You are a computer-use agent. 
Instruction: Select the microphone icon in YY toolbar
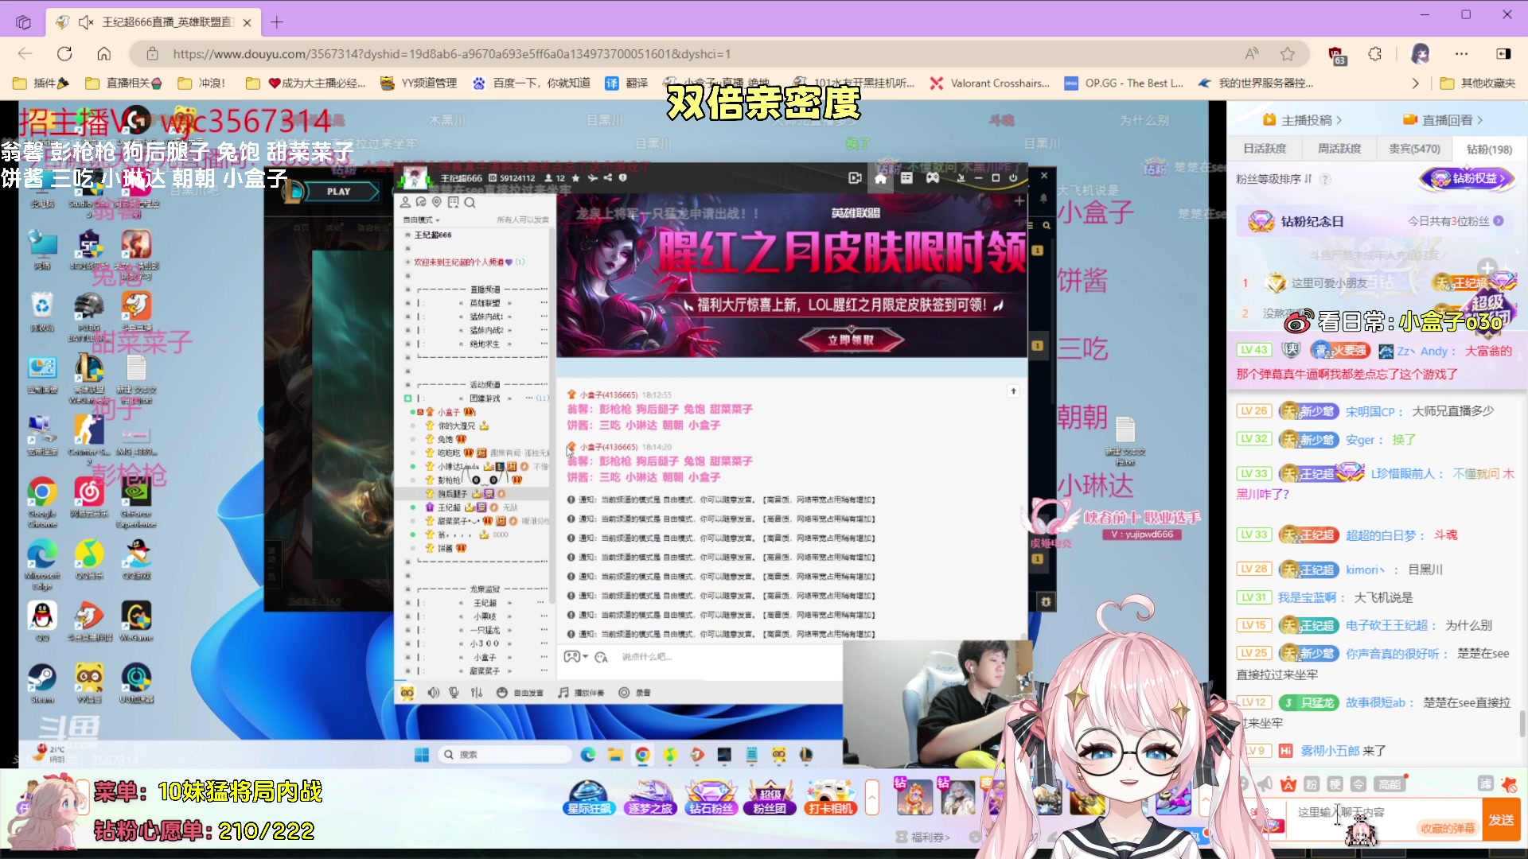point(454,693)
